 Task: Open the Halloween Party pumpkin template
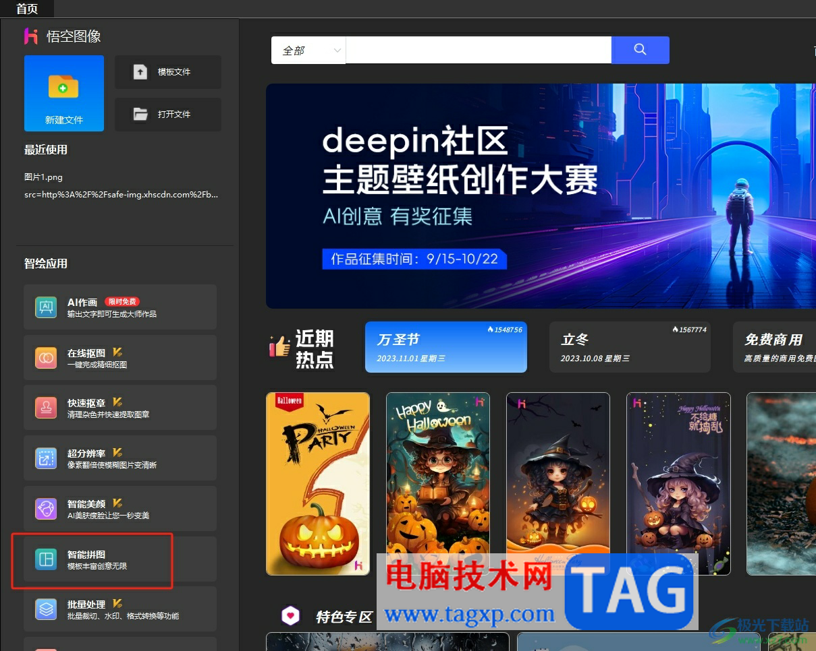[x=318, y=484]
